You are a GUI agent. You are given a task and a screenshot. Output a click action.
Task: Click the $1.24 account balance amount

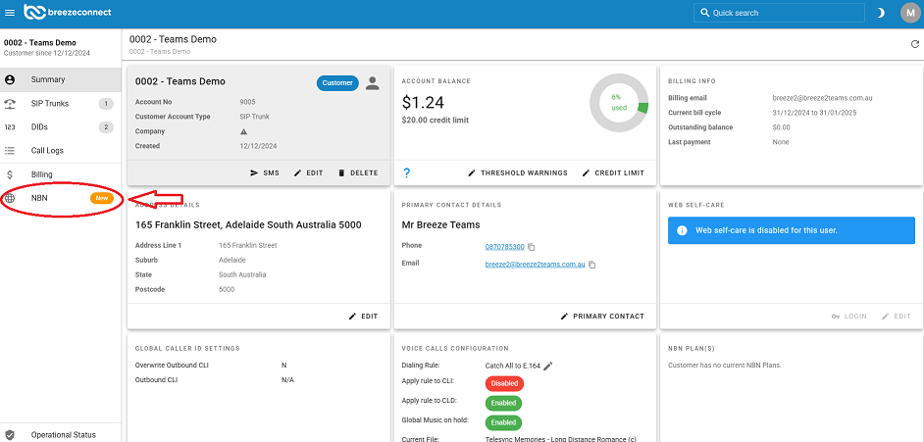423,103
